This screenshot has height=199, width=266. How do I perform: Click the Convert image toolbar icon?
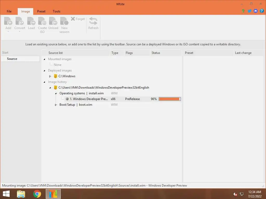(19, 21)
